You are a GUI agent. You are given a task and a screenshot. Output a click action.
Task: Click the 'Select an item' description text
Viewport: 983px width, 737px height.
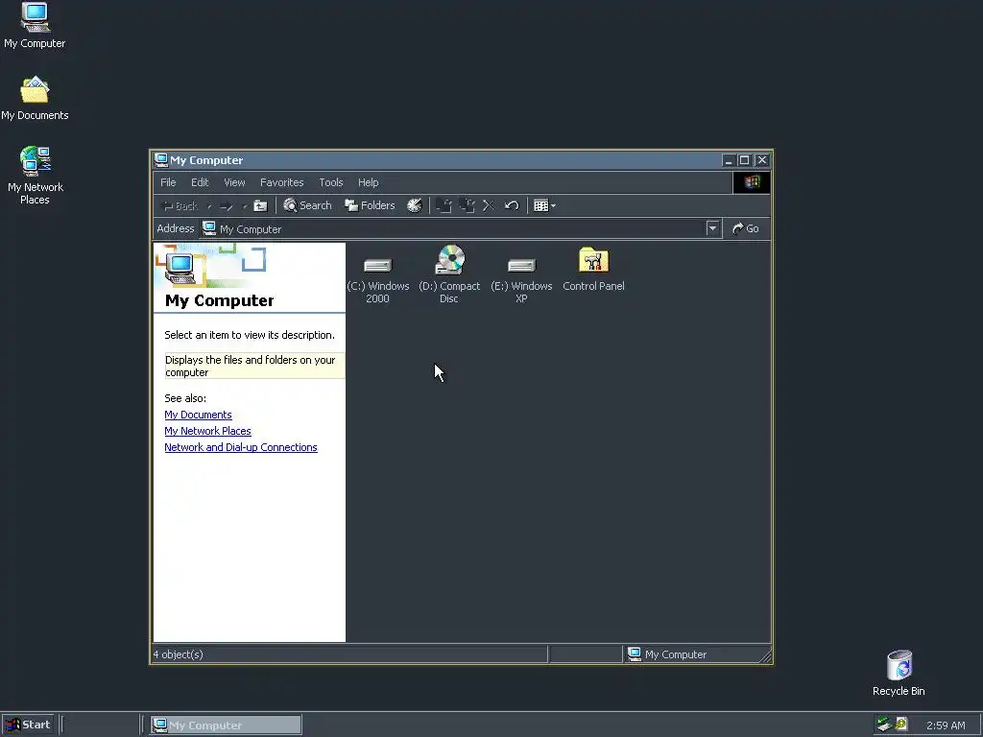250,335
